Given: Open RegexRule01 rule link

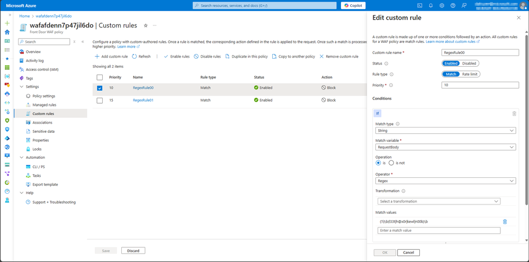Looking at the screenshot, I should 144,100.
